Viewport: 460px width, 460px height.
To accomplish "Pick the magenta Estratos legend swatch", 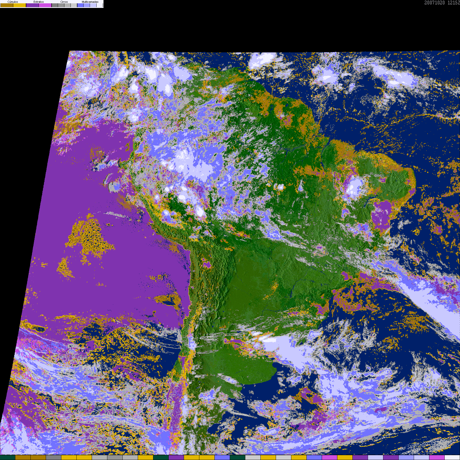I will 45,5.
